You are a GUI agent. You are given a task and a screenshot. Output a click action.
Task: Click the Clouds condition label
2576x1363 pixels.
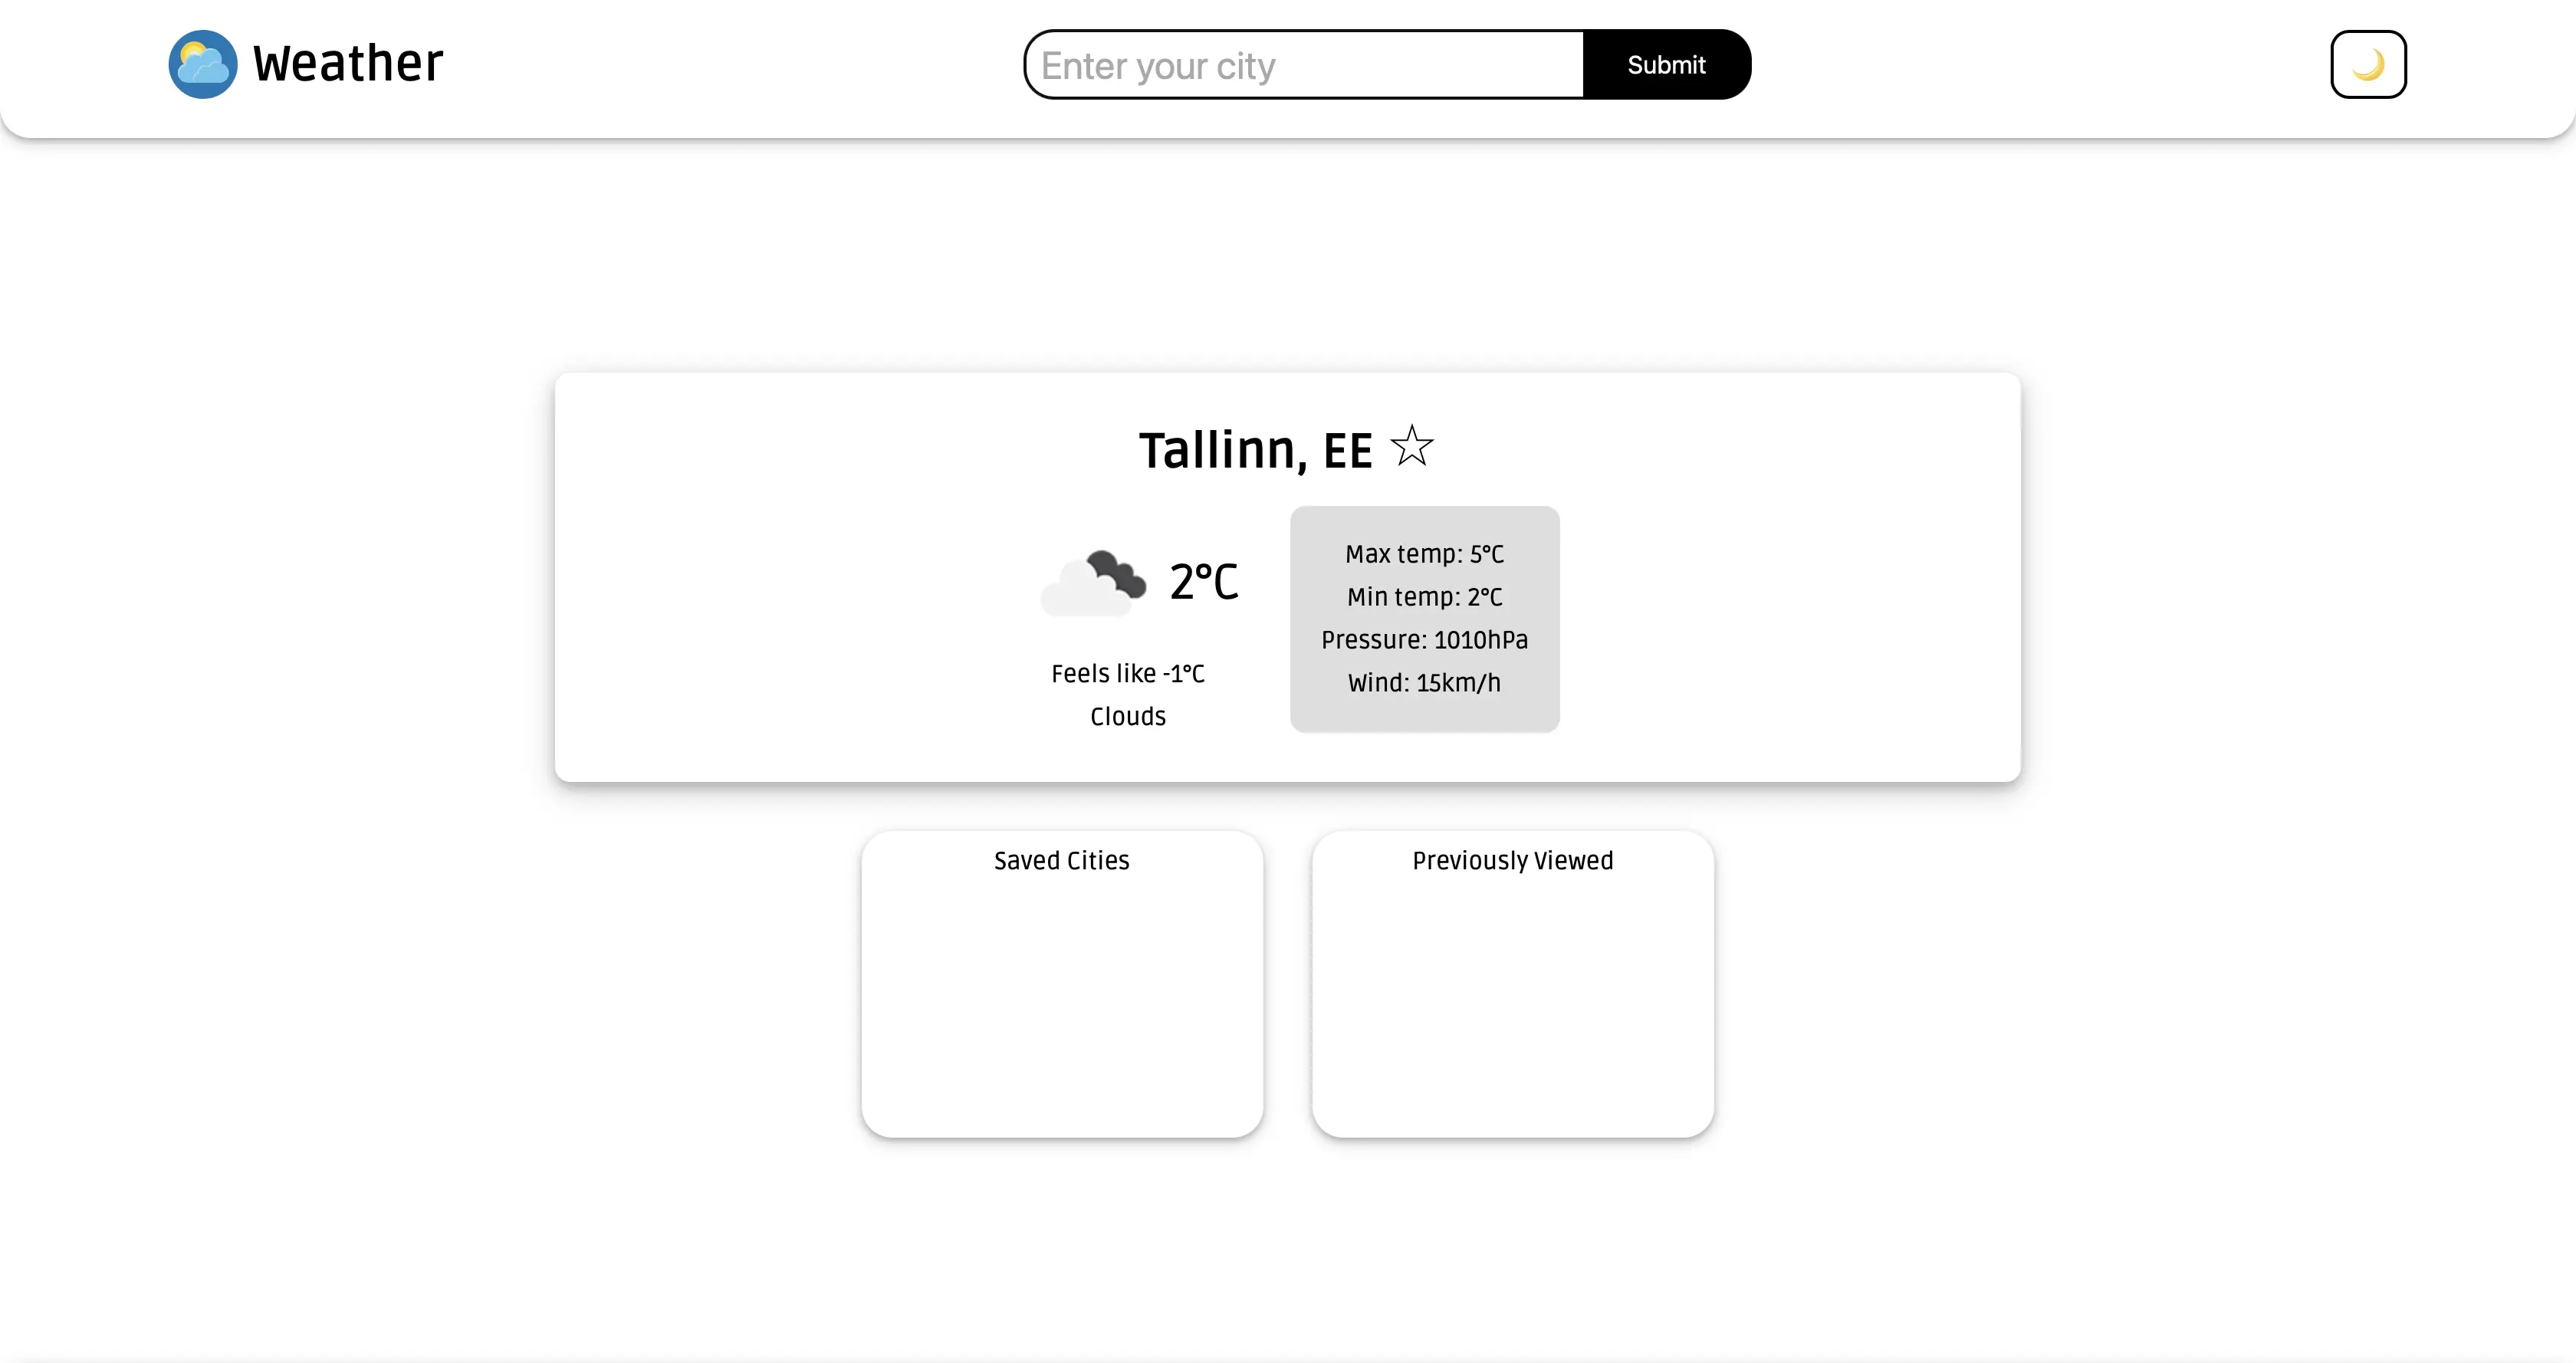coord(1127,717)
